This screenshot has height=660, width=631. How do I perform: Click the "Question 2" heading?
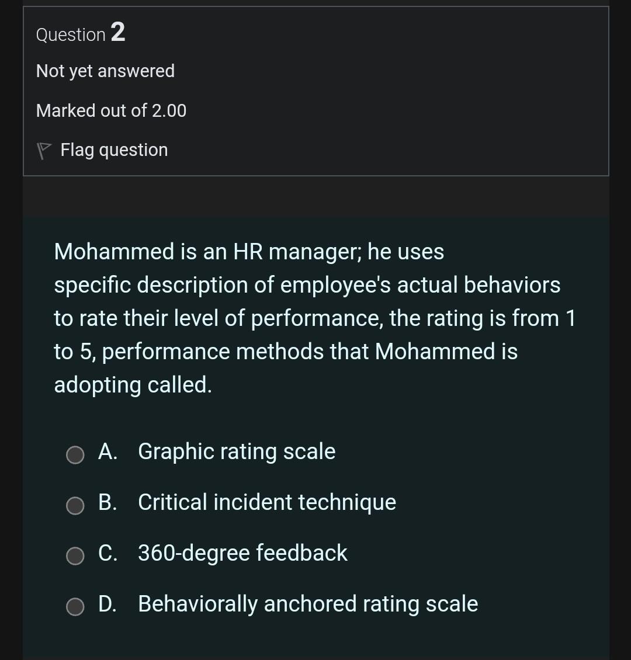pos(81,34)
